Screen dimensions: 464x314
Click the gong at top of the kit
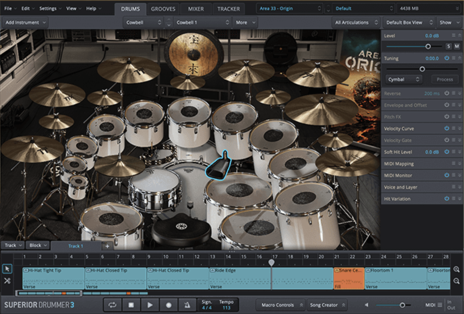[x=194, y=54]
